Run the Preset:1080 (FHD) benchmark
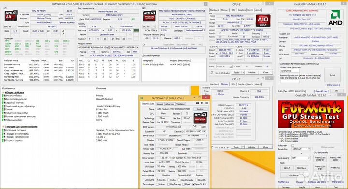Screen dimensions: 348x189 [x=320, y=167]
